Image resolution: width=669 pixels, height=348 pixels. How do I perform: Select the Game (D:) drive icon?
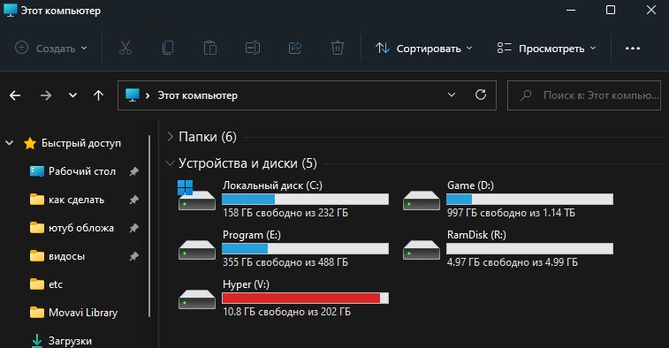[x=422, y=200]
